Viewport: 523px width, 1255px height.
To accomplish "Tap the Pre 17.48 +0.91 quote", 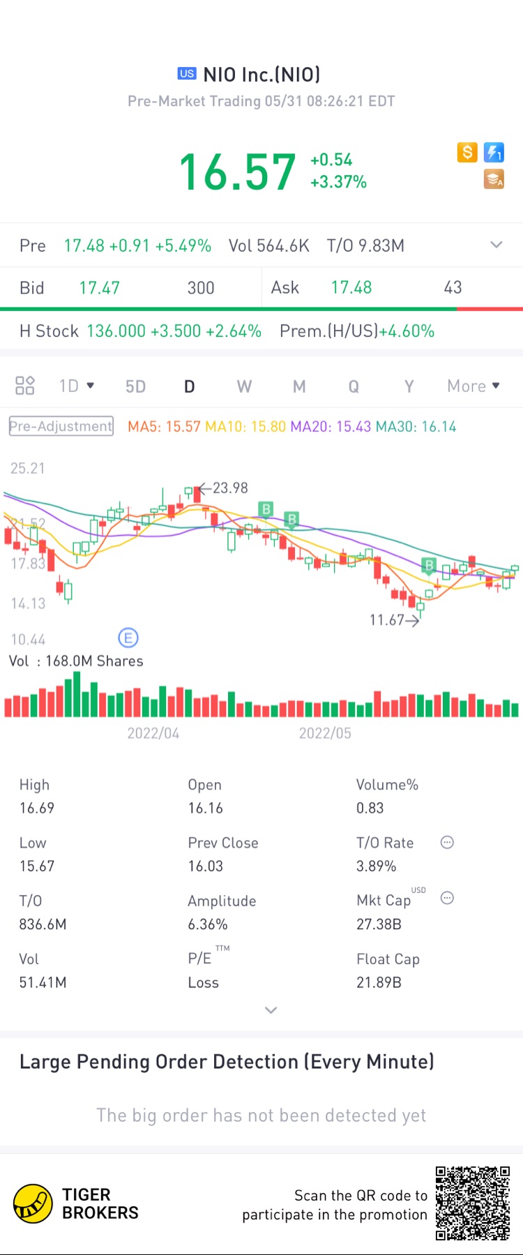I will pos(115,246).
